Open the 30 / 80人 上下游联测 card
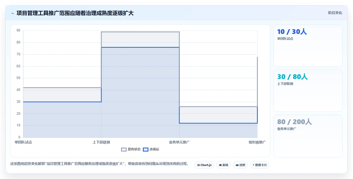353x179 pixels. [308, 91]
